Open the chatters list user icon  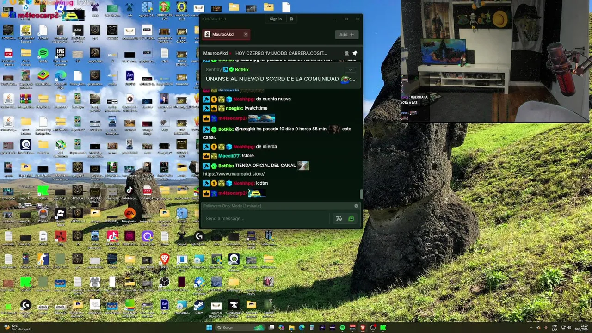coord(346,53)
